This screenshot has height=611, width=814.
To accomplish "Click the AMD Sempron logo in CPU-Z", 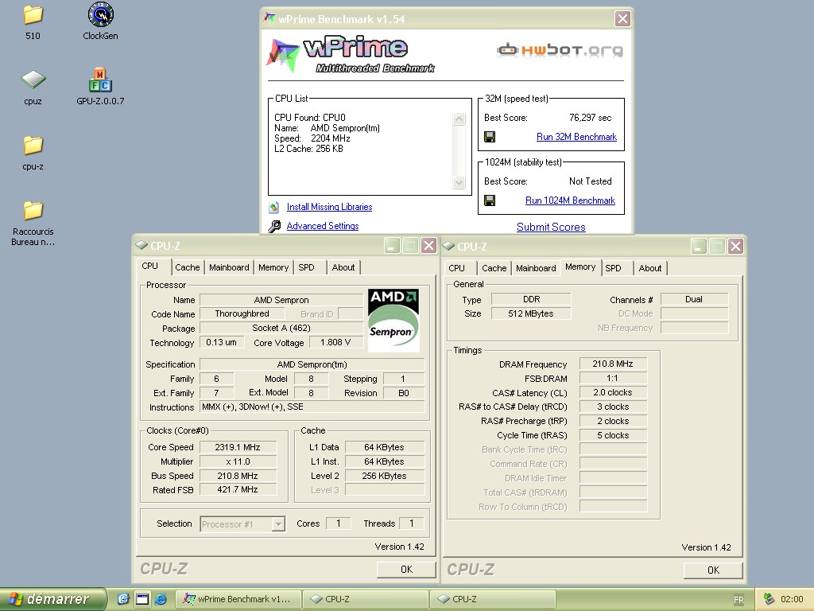I will [393, 321].
